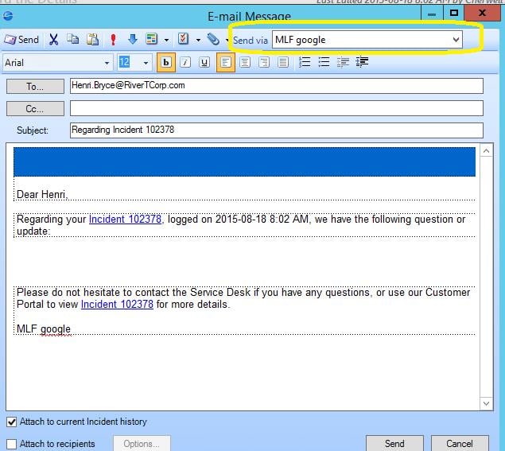Click the Paste clipboard icon
This screenshot has width=505, height=451.
point(93,40)
